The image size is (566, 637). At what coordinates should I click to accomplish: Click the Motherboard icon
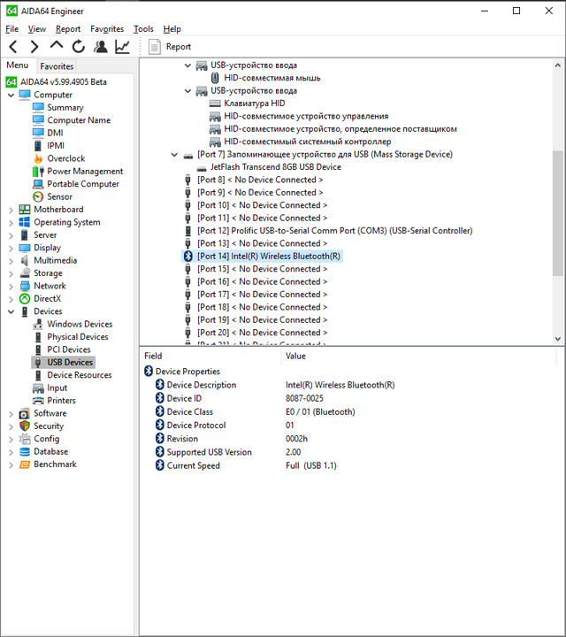(25, 209)
